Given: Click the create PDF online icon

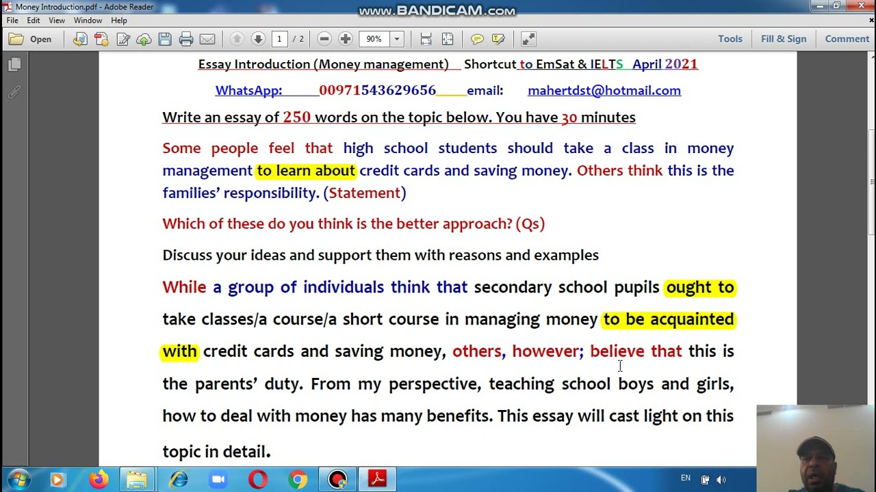Looking at the screenshot, I should (101, 39).
